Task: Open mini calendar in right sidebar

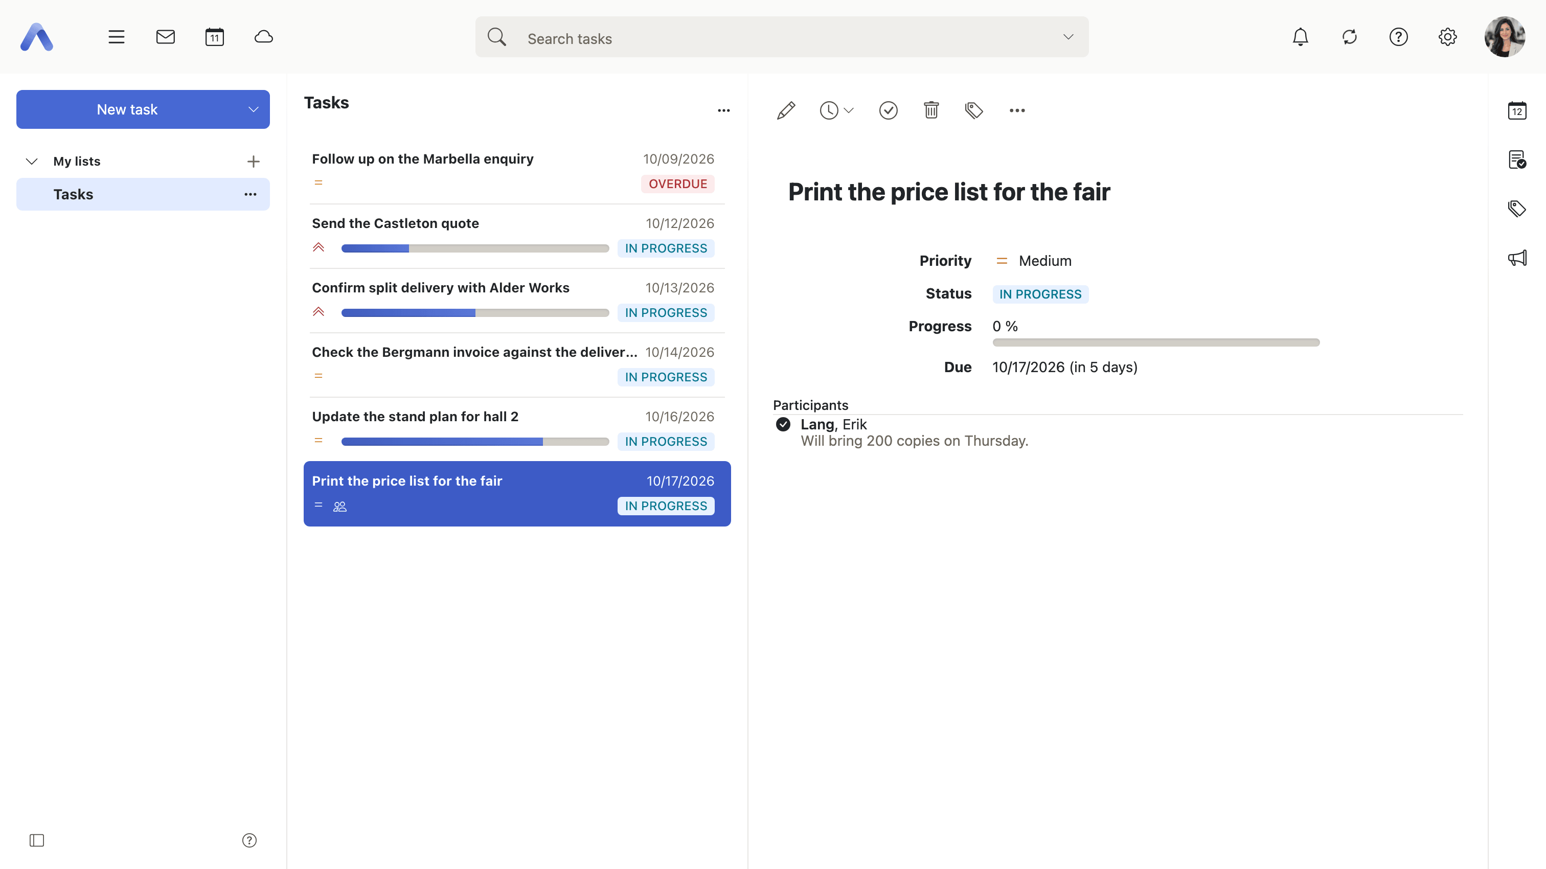Action: coord(1517,110)
